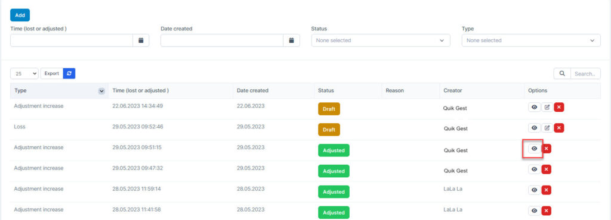
Task: Expand the Type filter dropdown
Action: coord(531,40)
